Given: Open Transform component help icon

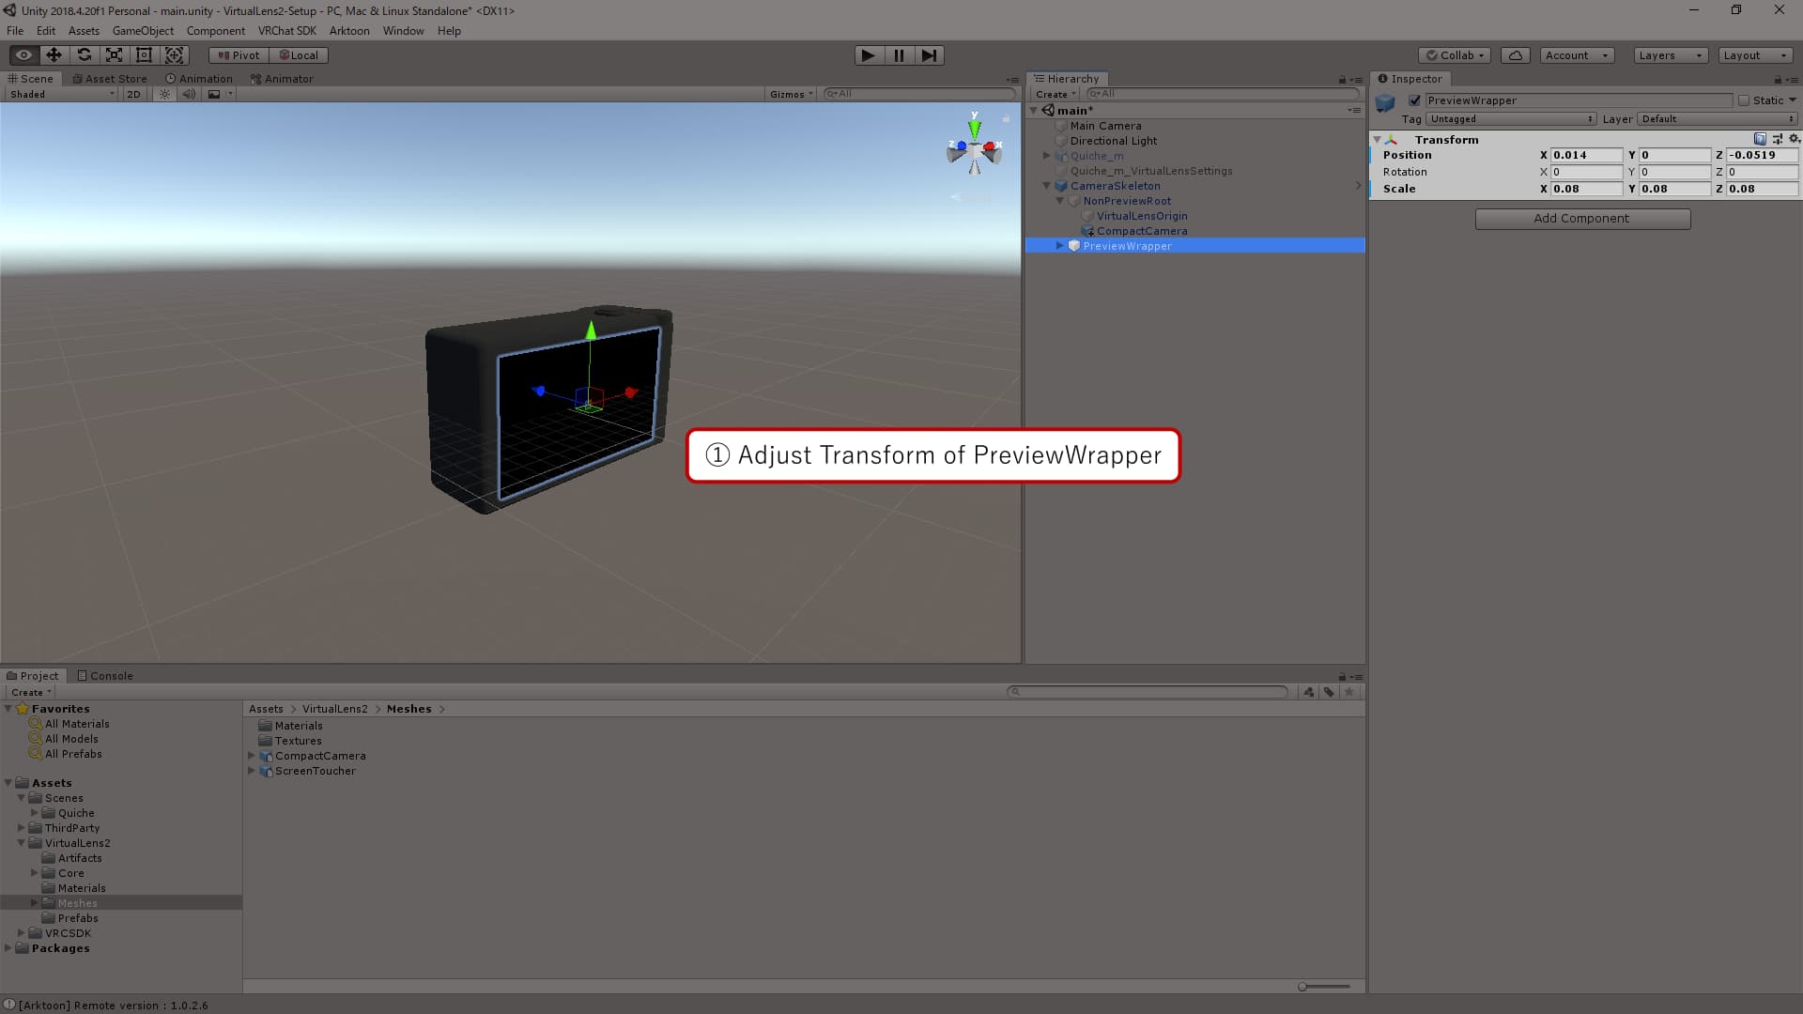Looking at the screenshot, I should point(1760,139).
